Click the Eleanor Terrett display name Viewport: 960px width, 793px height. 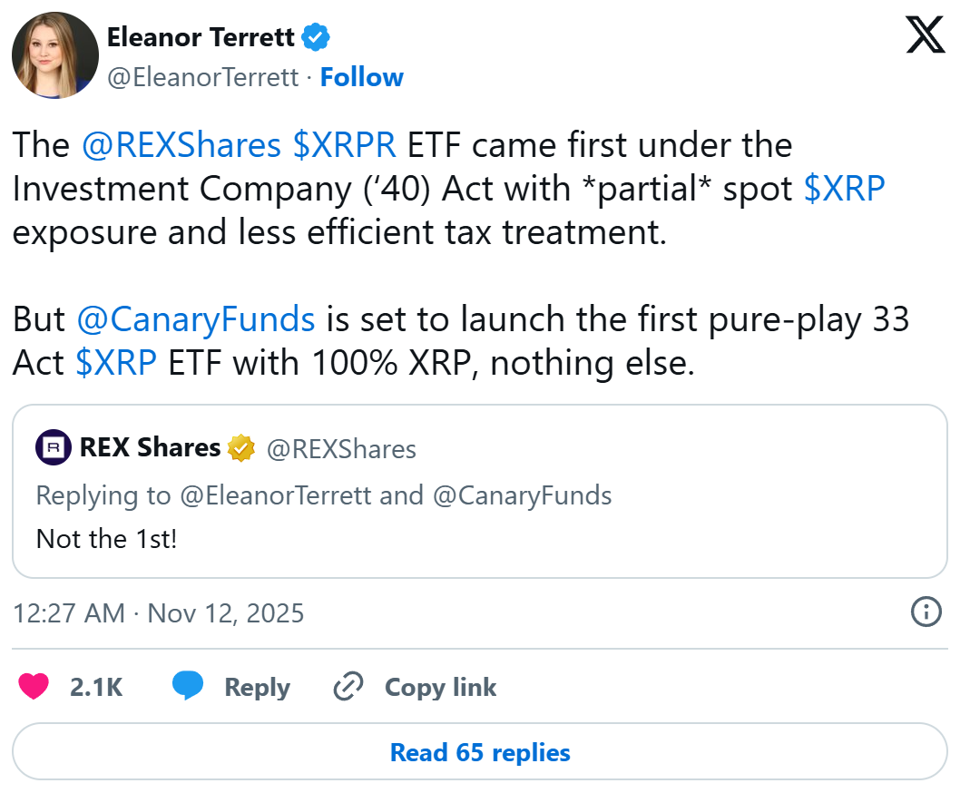click(201, 37)
